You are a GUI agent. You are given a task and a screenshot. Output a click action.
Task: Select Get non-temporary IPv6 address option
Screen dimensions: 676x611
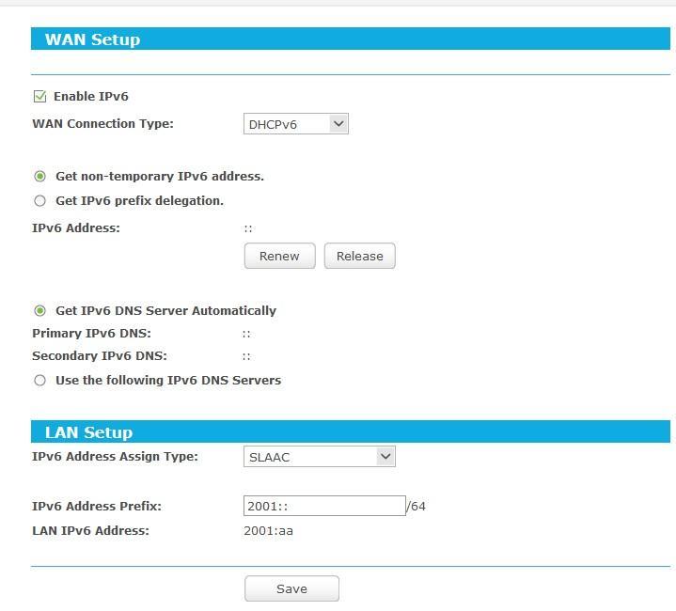(39, 176)
